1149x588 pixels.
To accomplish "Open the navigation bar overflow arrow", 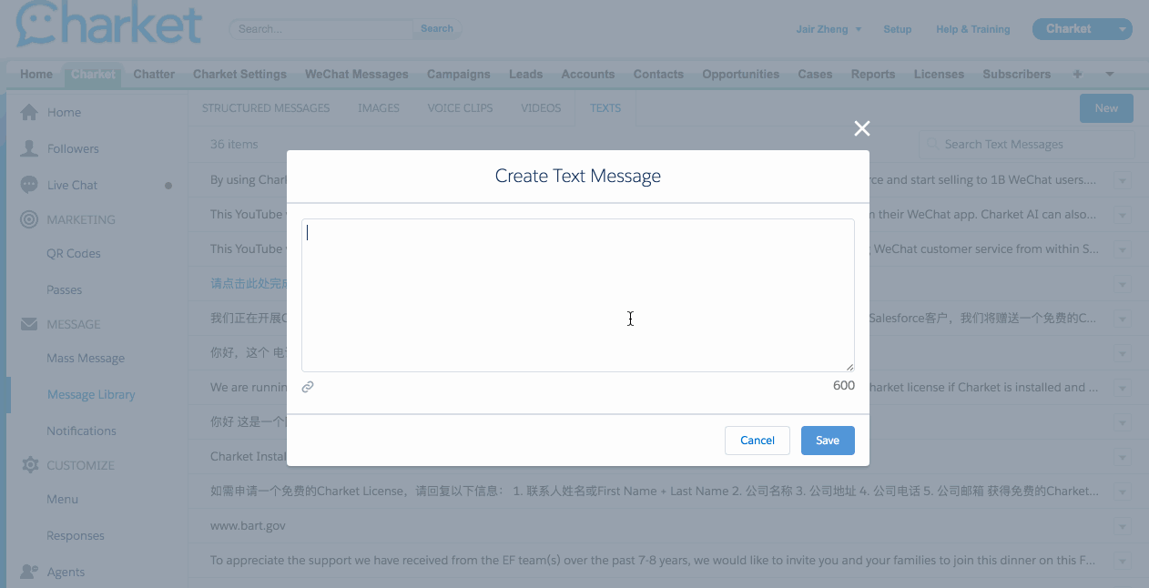I will coord(1109,74).
